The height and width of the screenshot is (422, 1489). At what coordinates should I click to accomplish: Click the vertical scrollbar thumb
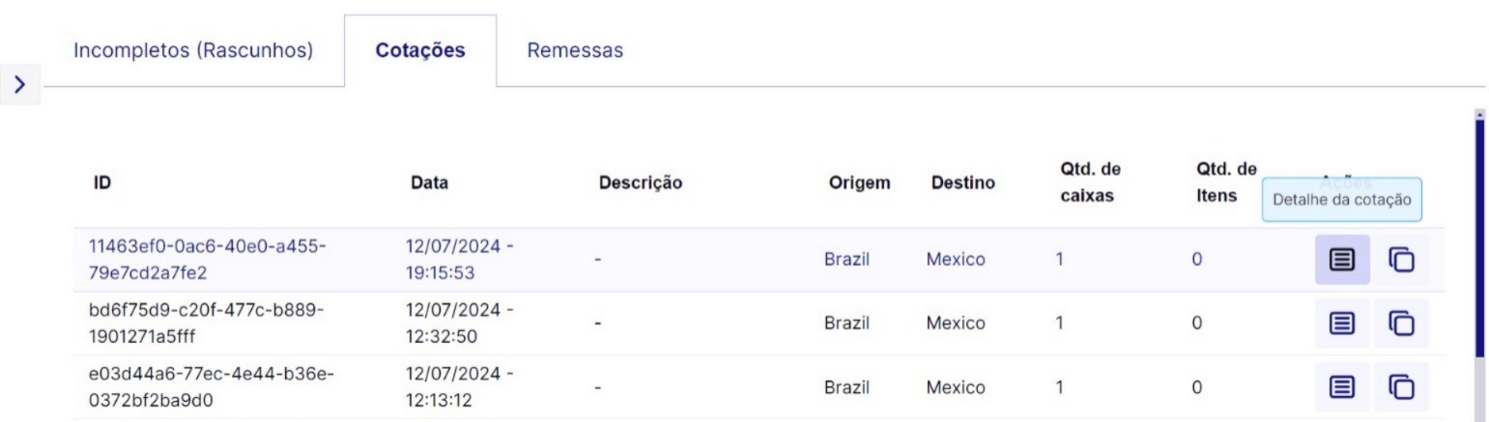(1479, 241)
